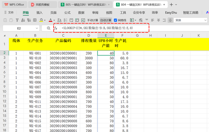The height and width of the screenshot is (132, 209).
Task: Open font color dropdown arrow
Action: [x=54, y=20]
